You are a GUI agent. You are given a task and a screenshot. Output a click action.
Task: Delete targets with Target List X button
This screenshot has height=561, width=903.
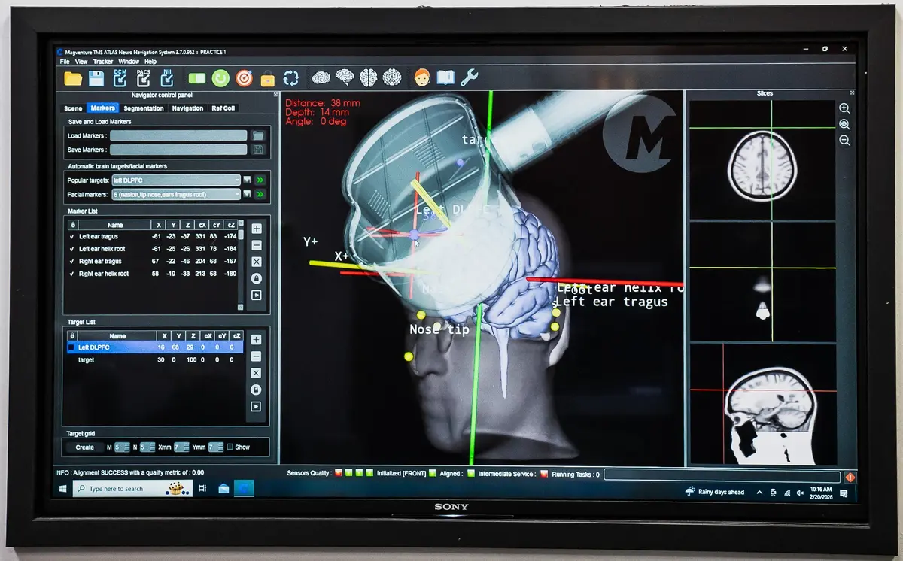tap(256, 373)
